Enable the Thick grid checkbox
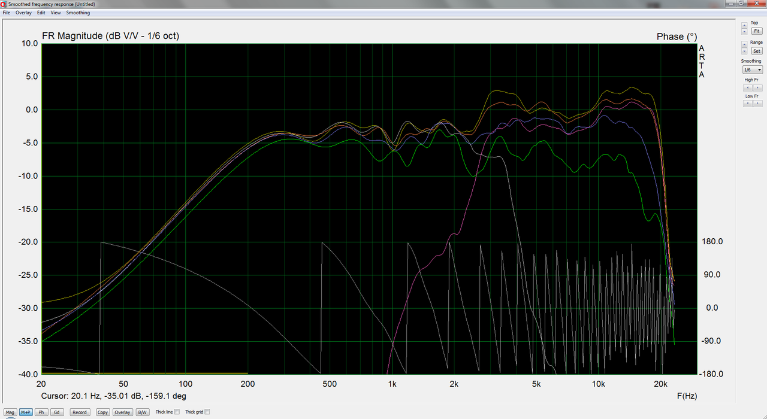 click(207, 412)
